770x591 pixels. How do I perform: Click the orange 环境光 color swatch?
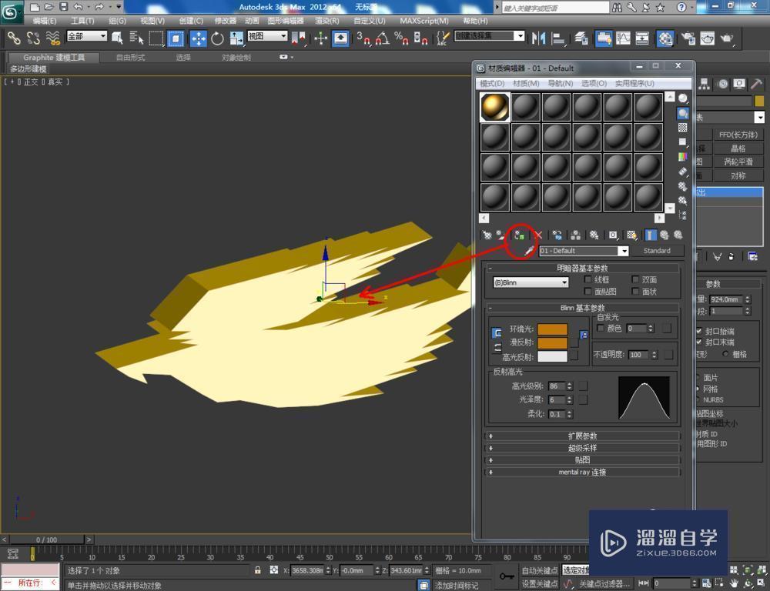(553, 329)
